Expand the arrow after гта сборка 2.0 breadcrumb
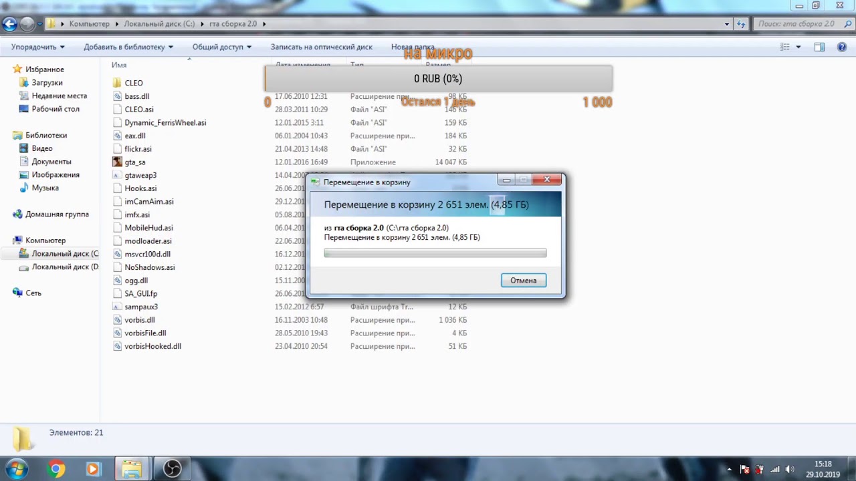 coord(264,24)
